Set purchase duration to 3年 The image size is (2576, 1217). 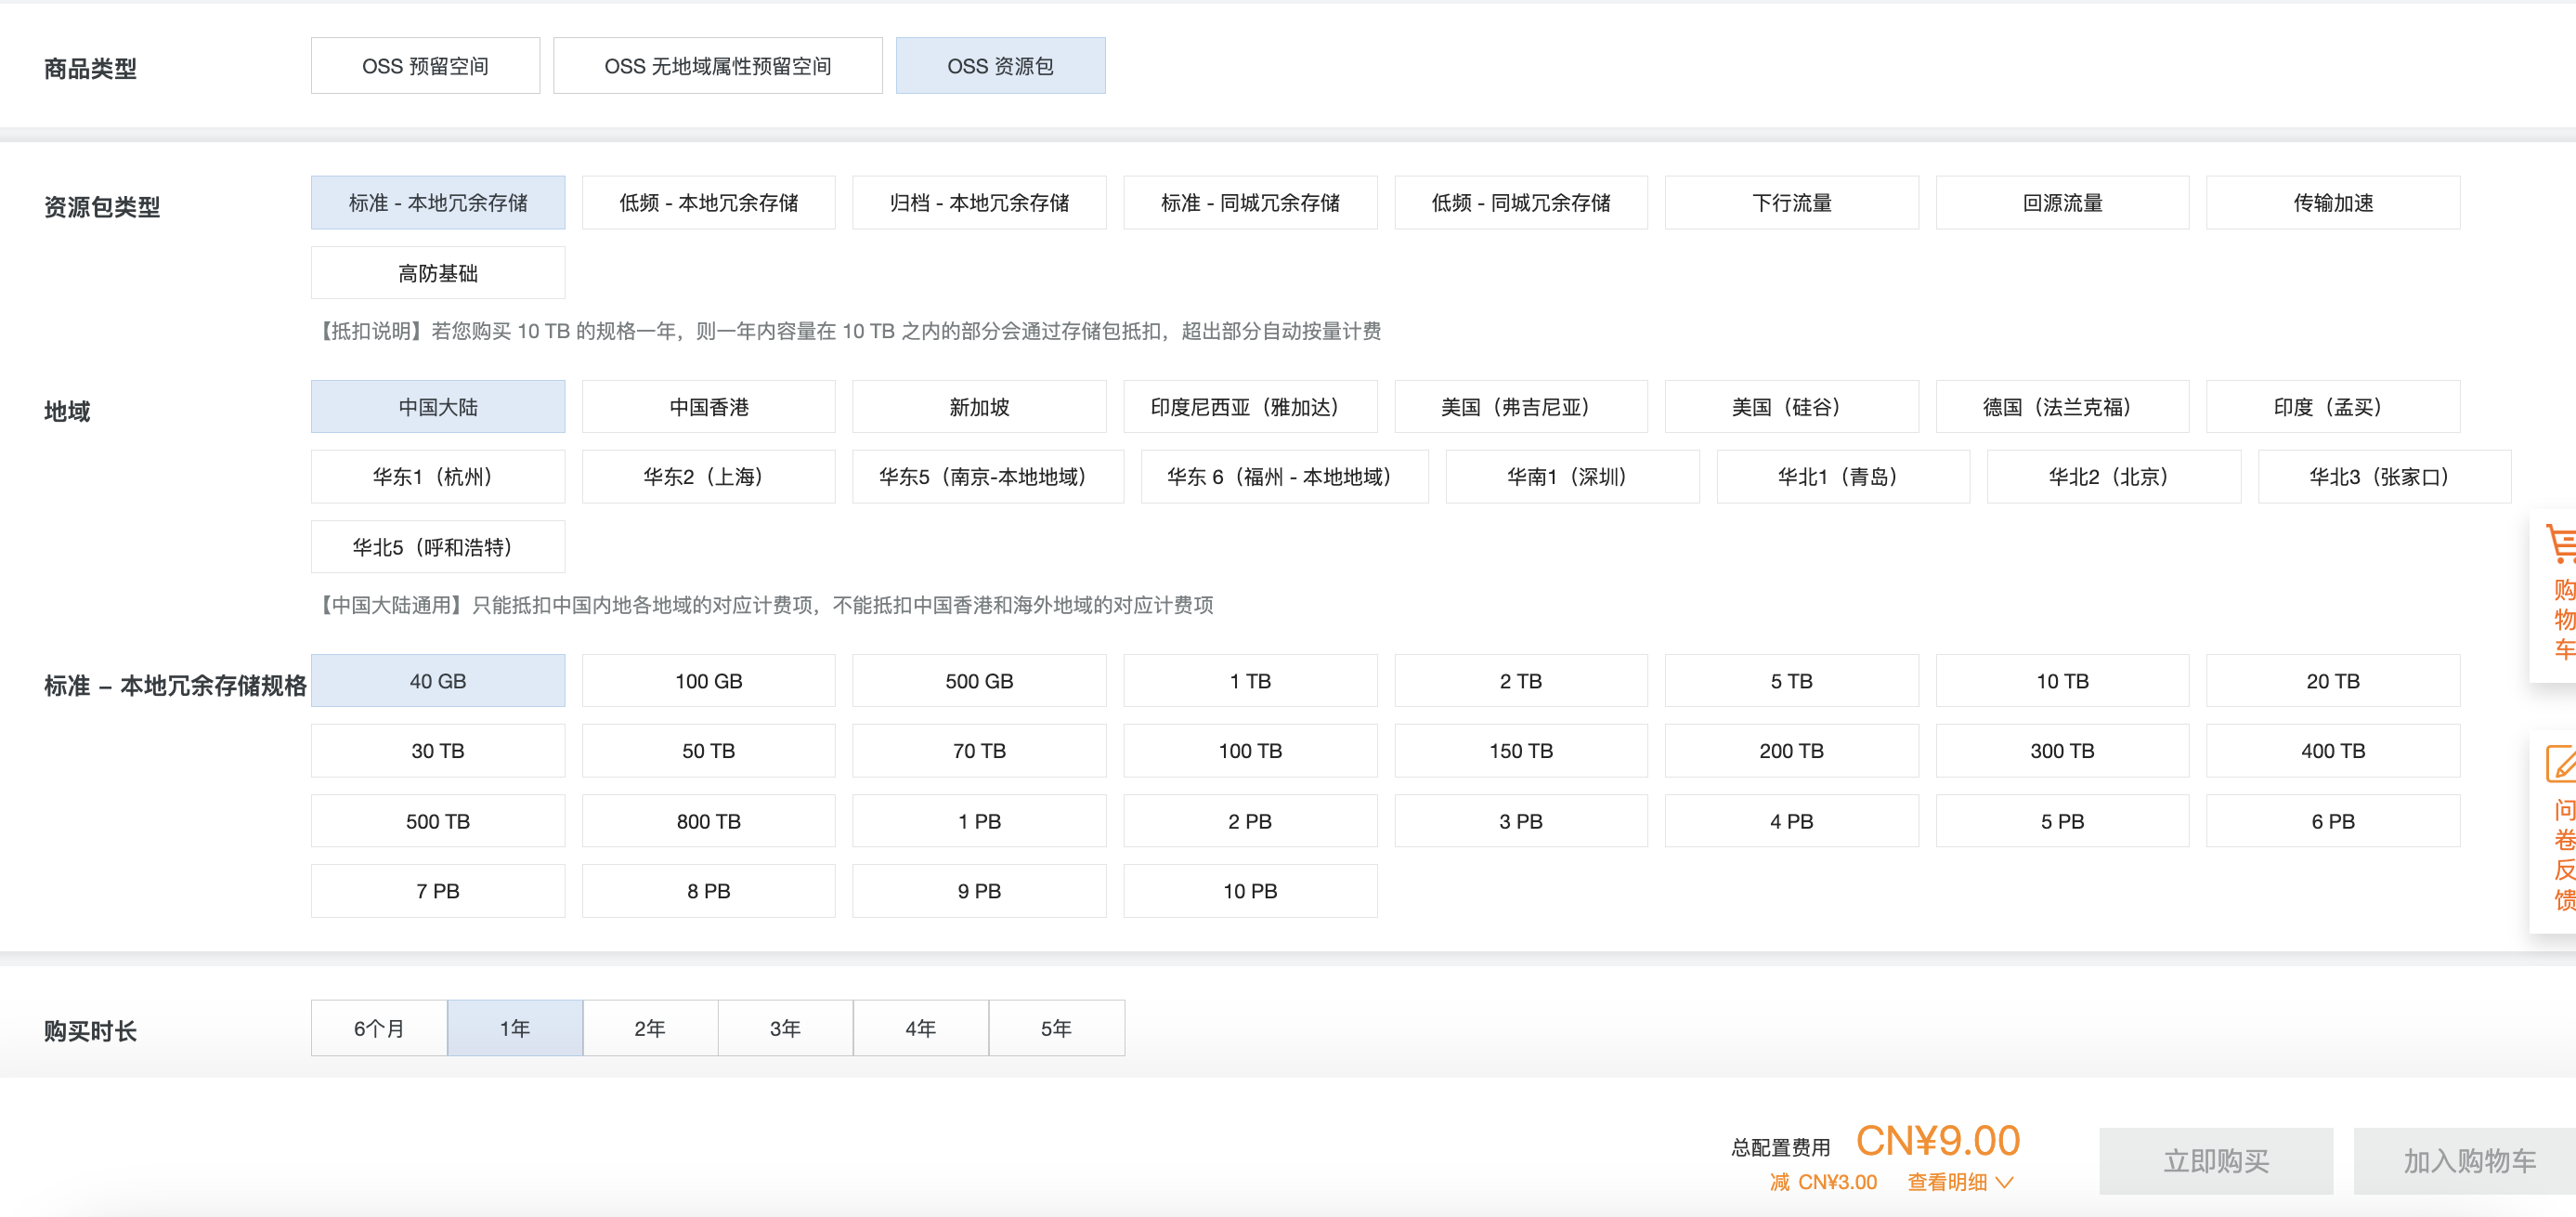785,1028
